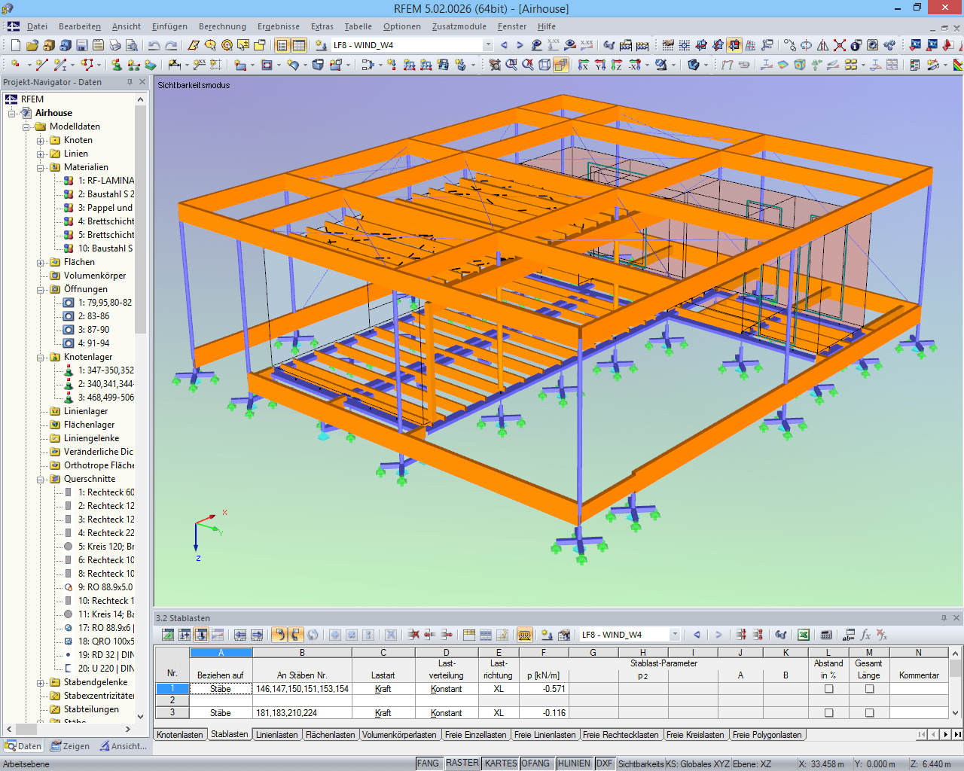Image resolution: width=964 pixels, height=771 pixels.
Task: Export the Stablasten table via the Excel icon
Action: [x=803, y=635]
